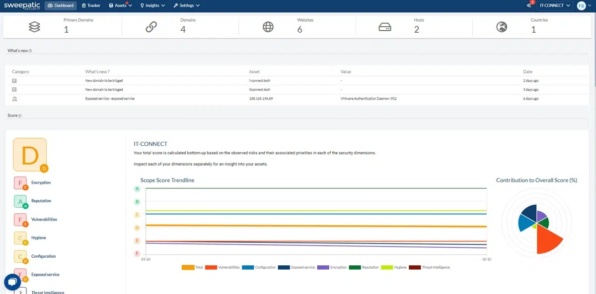The image size is (596, 294).
Task: Open the Reputation score dimension
Action: point(41,201)
